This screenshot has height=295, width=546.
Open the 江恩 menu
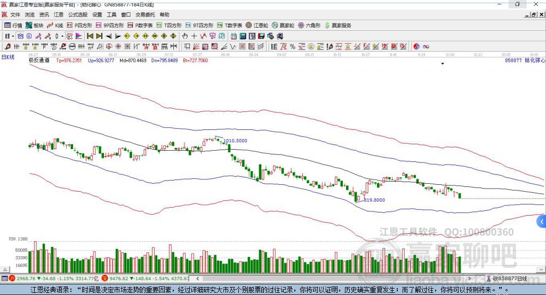59,14
